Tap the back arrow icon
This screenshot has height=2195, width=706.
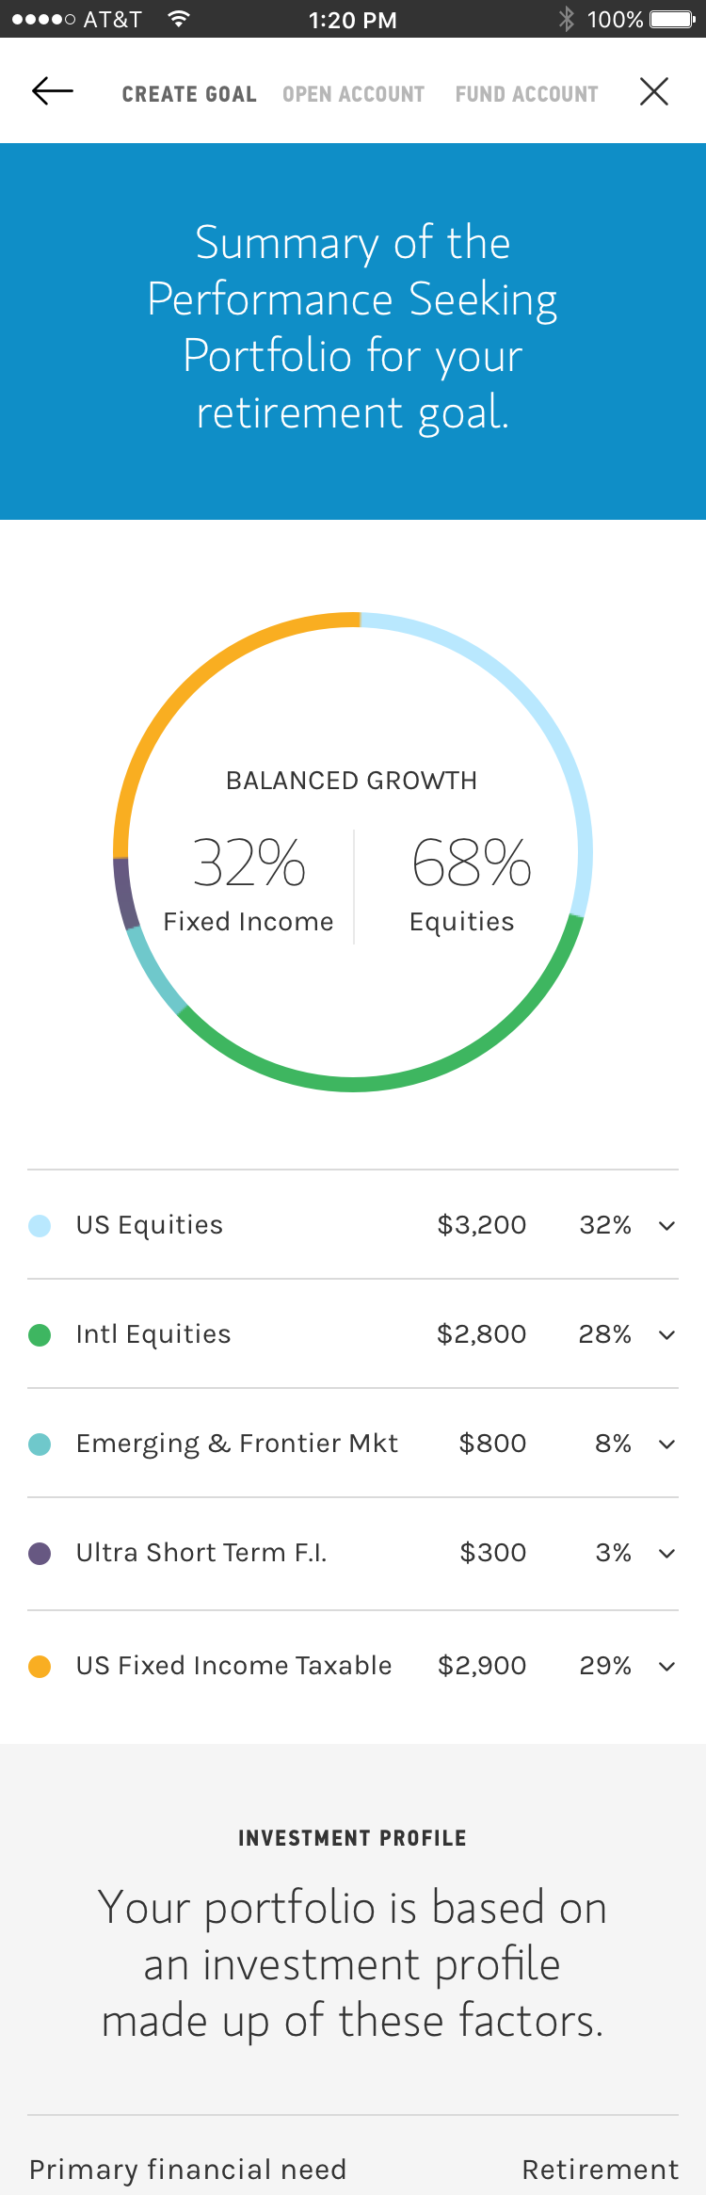click(x=53, y=91)
